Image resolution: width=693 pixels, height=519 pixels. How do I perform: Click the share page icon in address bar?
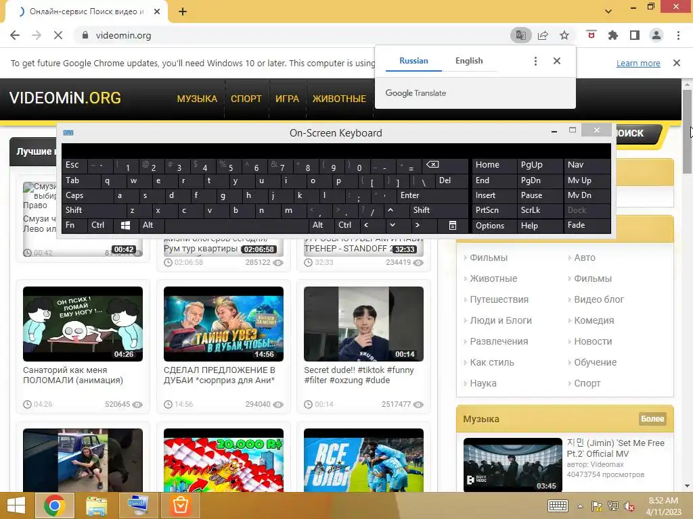[x=543, y=35]
